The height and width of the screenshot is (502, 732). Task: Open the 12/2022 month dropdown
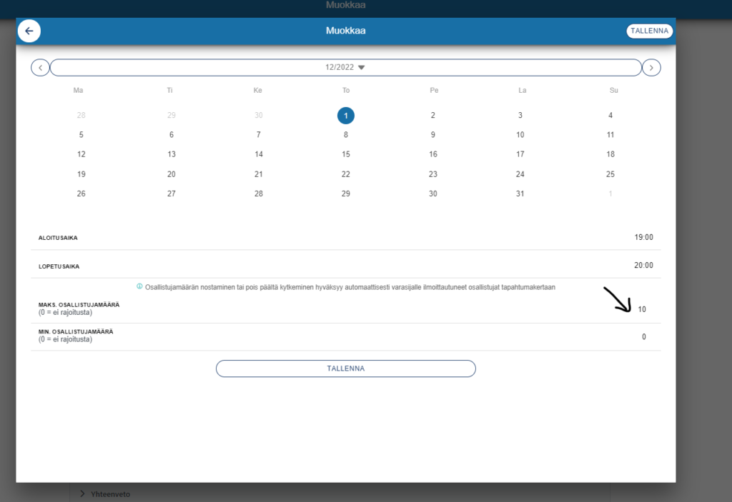click(345, 68)
